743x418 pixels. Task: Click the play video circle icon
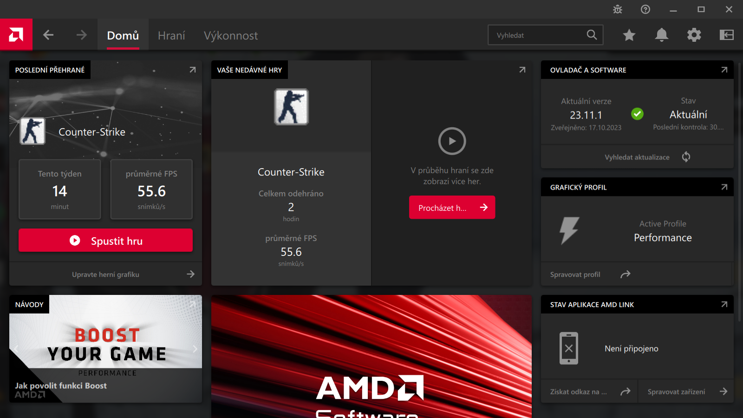452,141
